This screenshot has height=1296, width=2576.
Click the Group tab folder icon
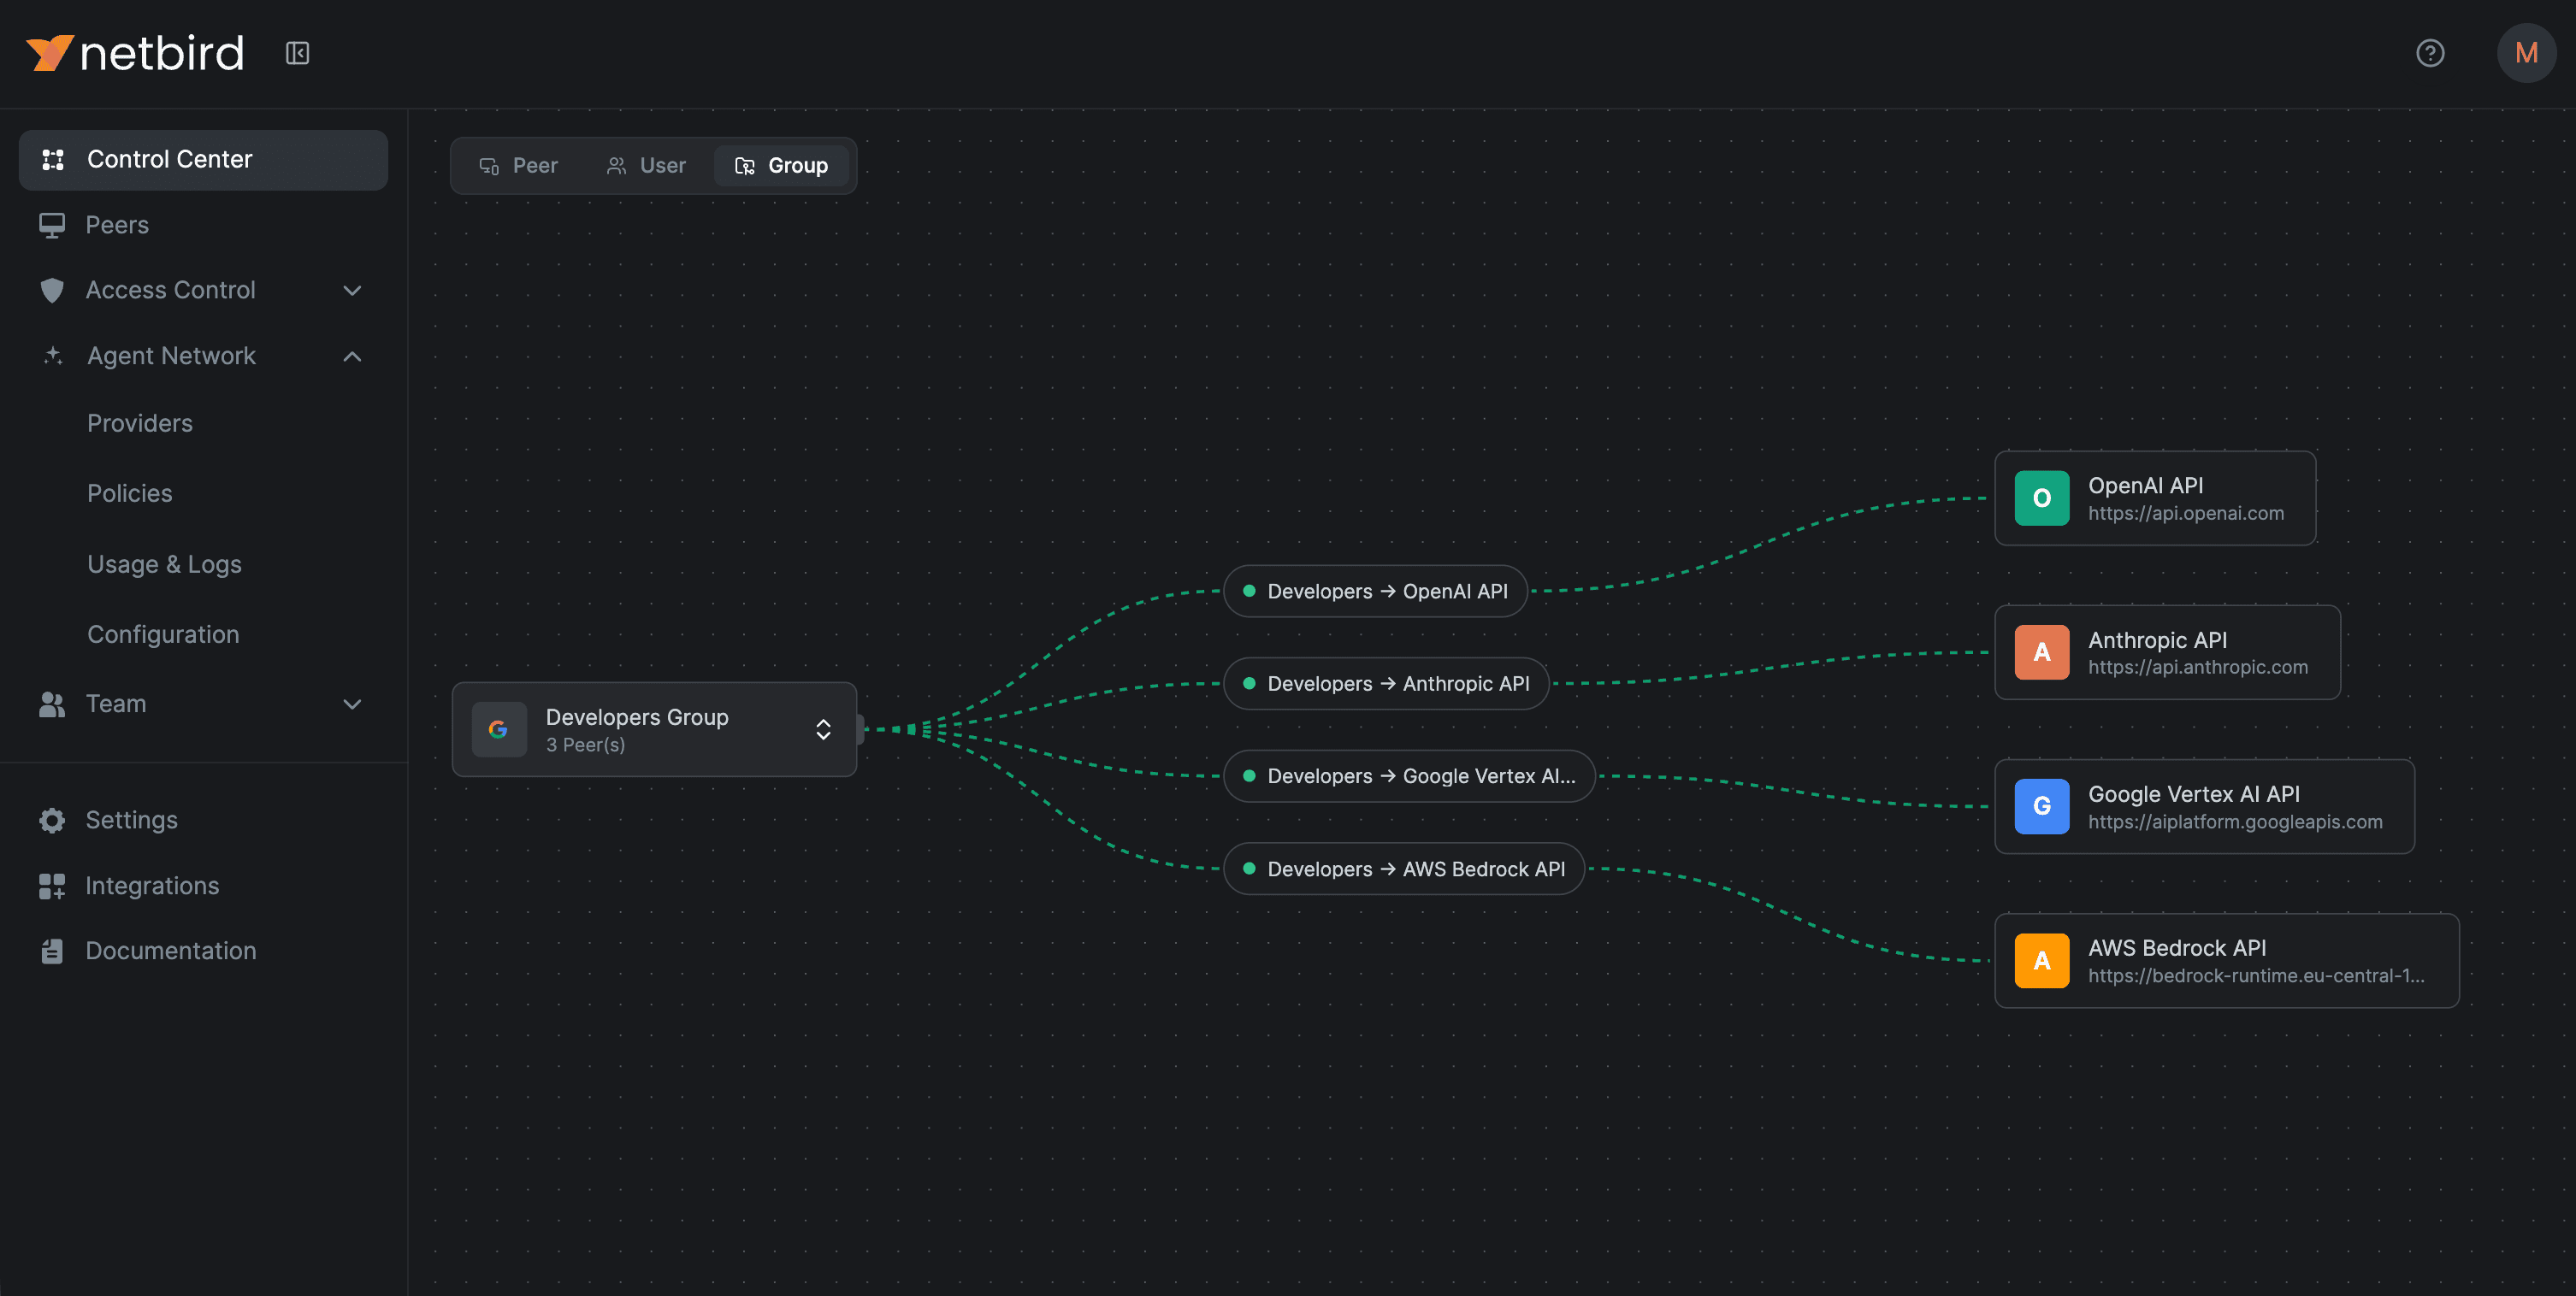click(x=745, y=166)
